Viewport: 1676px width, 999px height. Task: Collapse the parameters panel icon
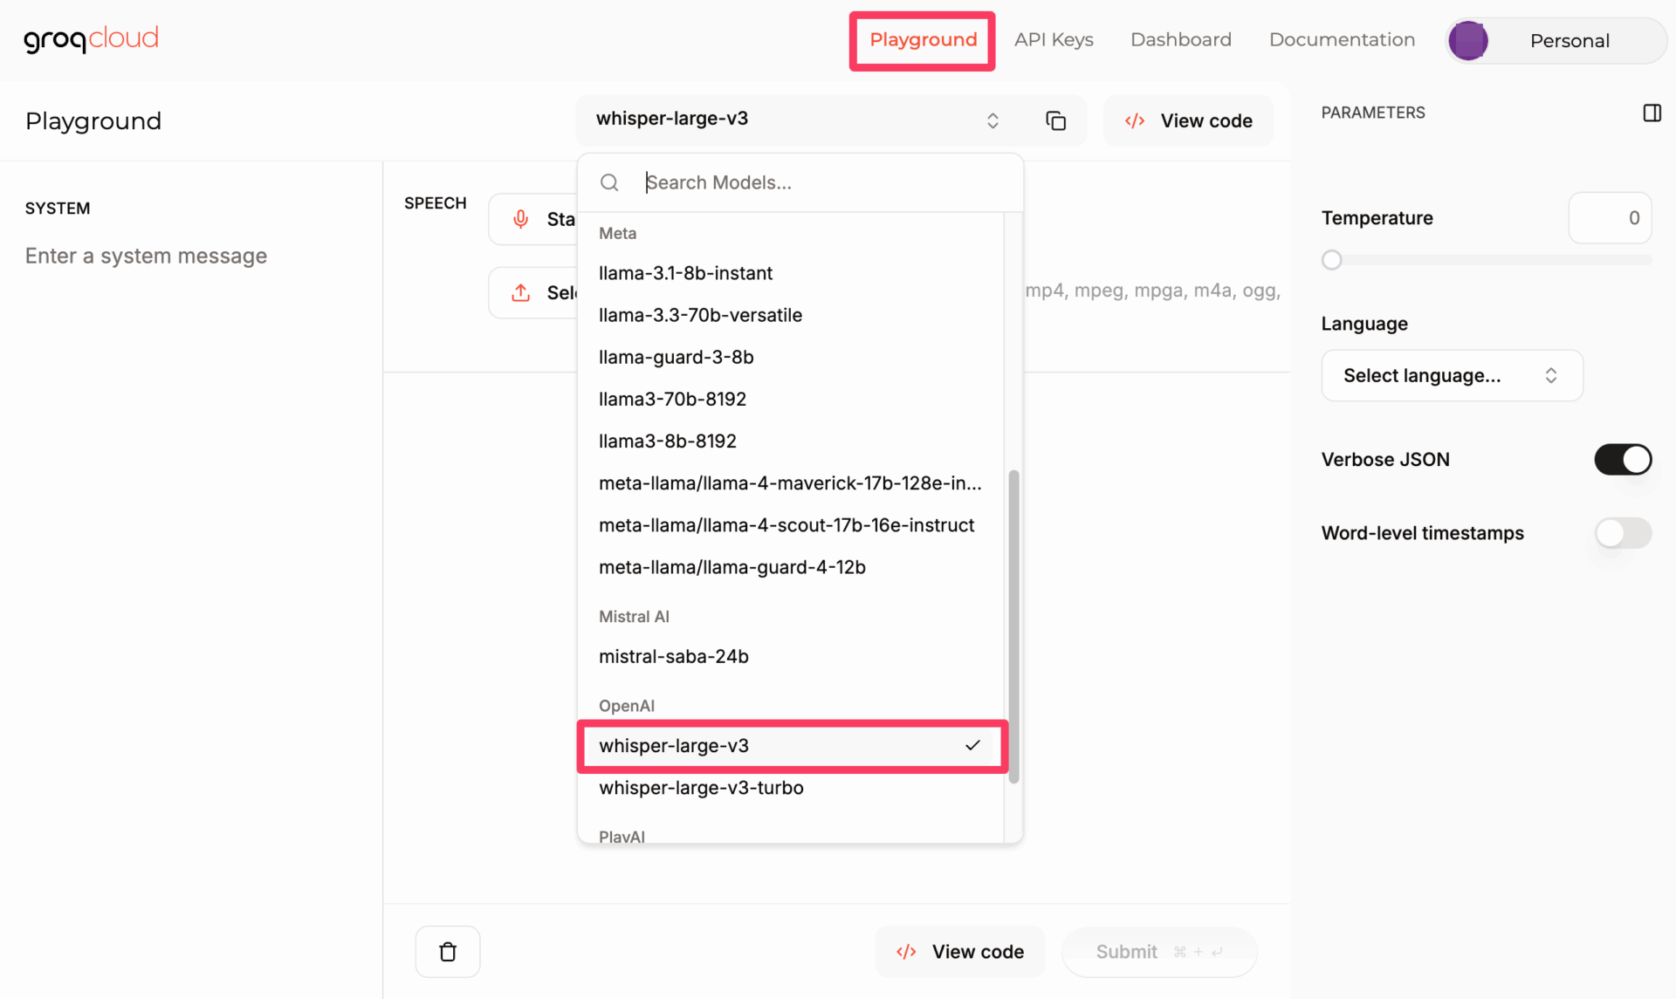pos(1652,113)
